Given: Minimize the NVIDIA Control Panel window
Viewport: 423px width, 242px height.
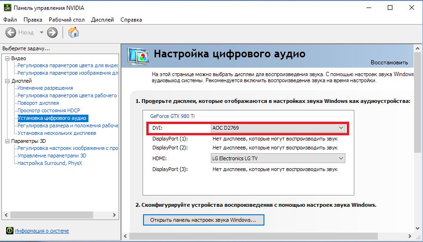Looking at the screenshot, I should tap(369, 8).
